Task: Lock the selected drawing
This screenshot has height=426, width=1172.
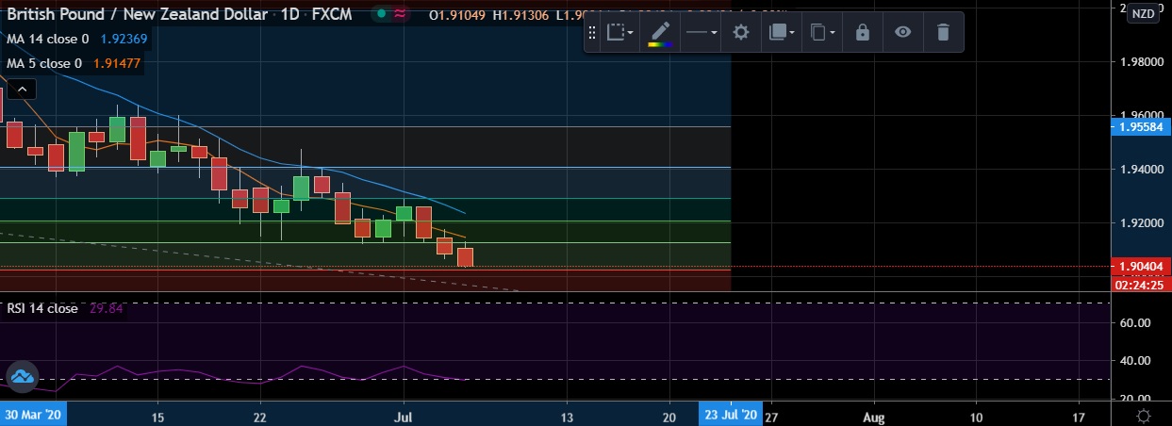Action: coord(862,33)
